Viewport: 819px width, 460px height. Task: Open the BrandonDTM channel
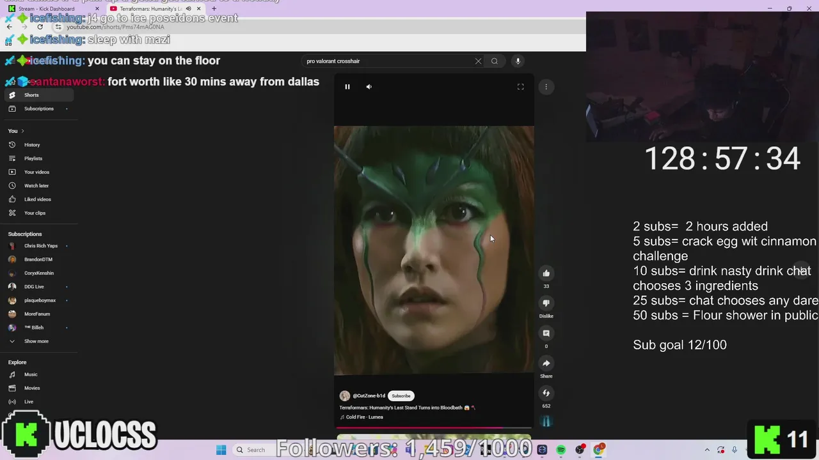tap(38, 259)
